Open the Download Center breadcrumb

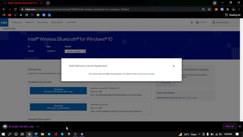(x=9, y=29)
